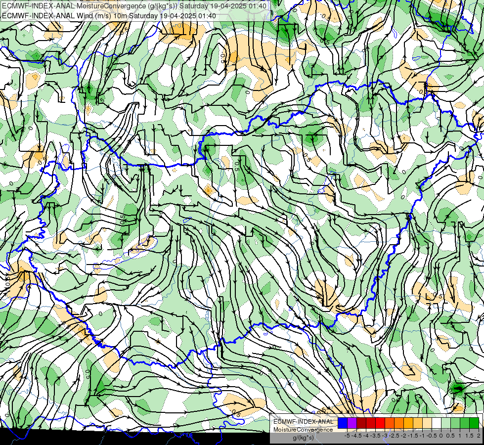Click the g/(kg*s) unit label in legend
The width and height of the screenshot is (484, 445).
click(x=304, y=438)
